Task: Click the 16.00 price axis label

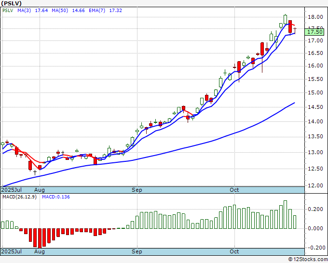Action: 315,66
